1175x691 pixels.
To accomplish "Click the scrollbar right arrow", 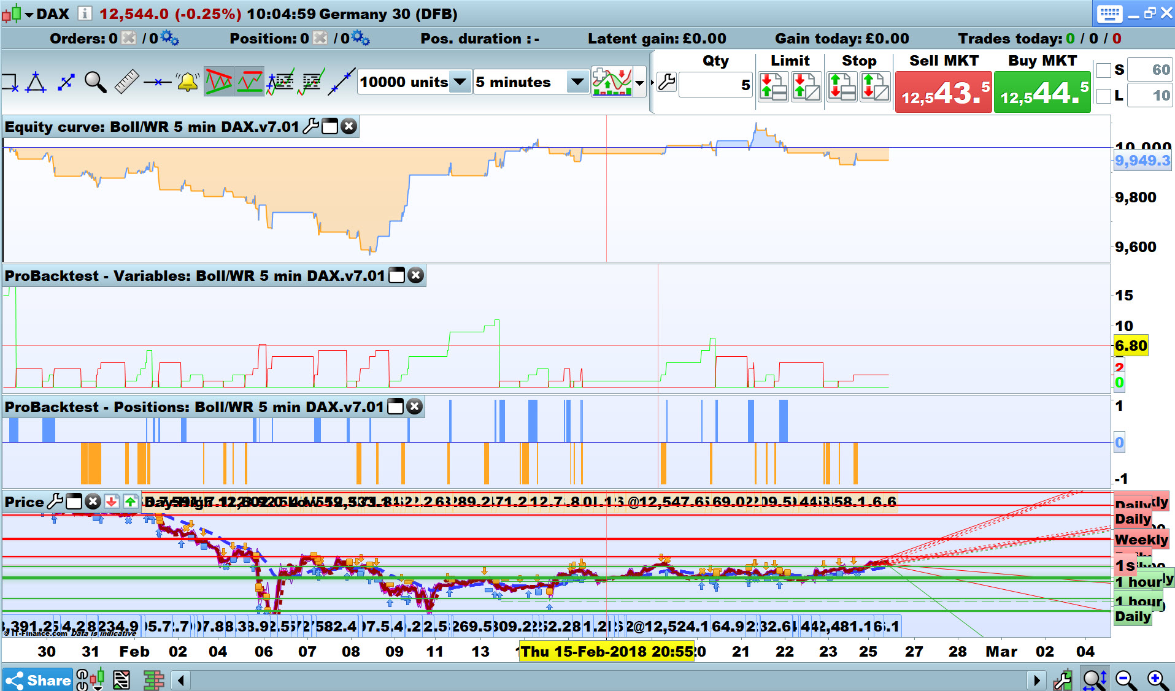I will coord(1037,680).
